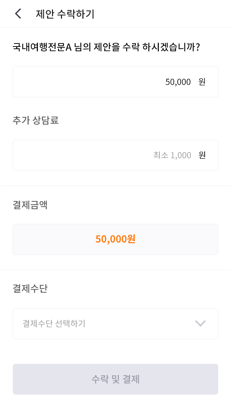
Task: Click the 50,000 원 proposal amount field
Action: point(116,82)
